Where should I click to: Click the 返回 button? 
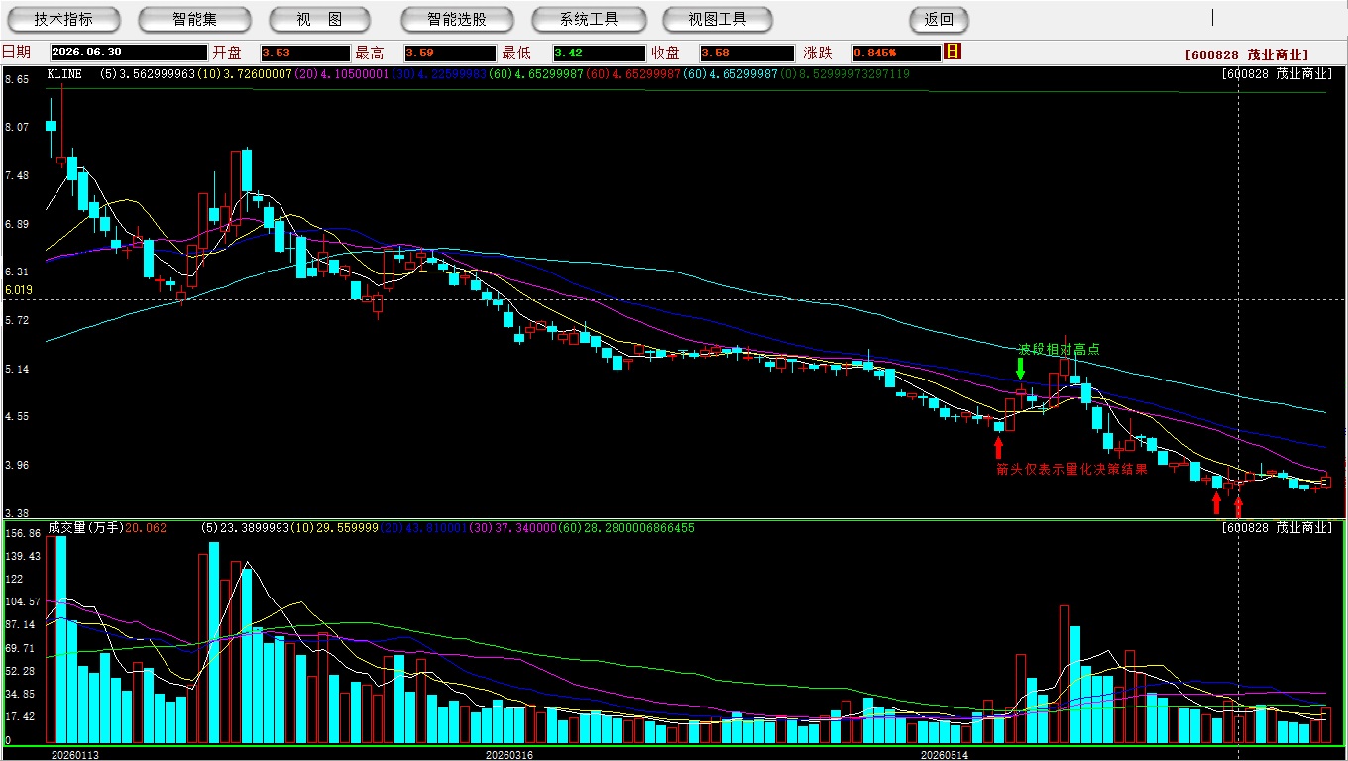coord(939,19)
